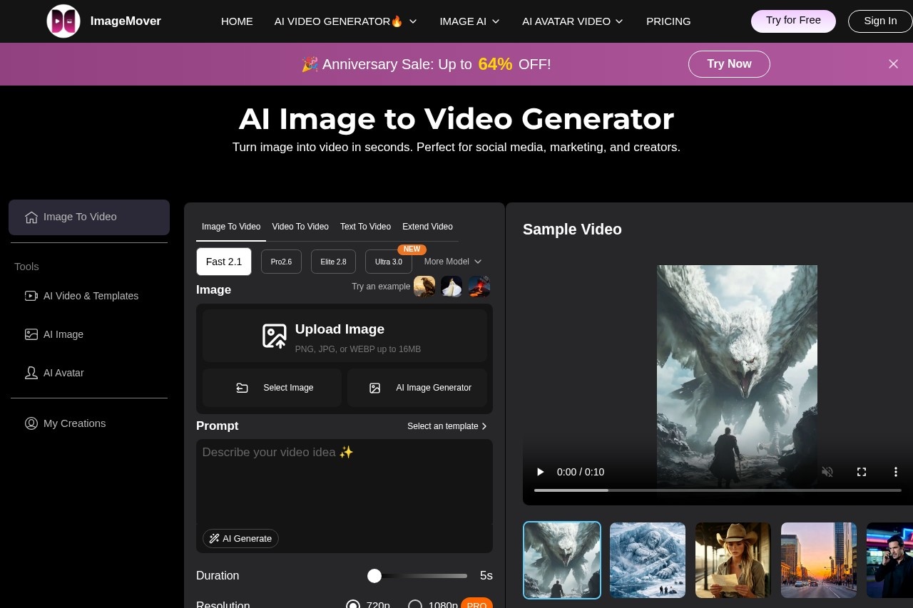Click the Sign In button
The width and height of the screenshot is (913, 608).
point(880,21)
